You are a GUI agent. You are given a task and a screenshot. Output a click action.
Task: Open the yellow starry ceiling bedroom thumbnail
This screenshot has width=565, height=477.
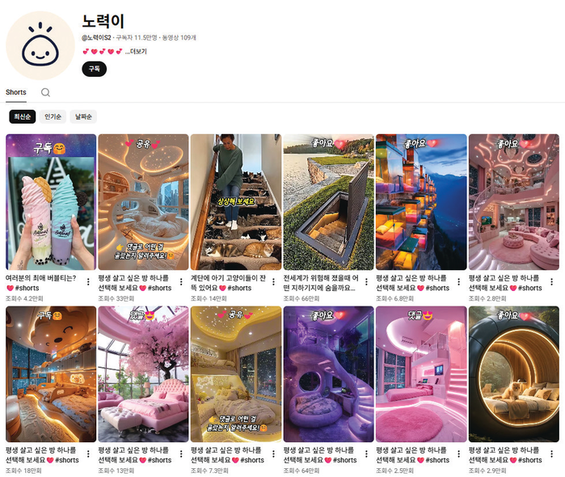[236, 374]
